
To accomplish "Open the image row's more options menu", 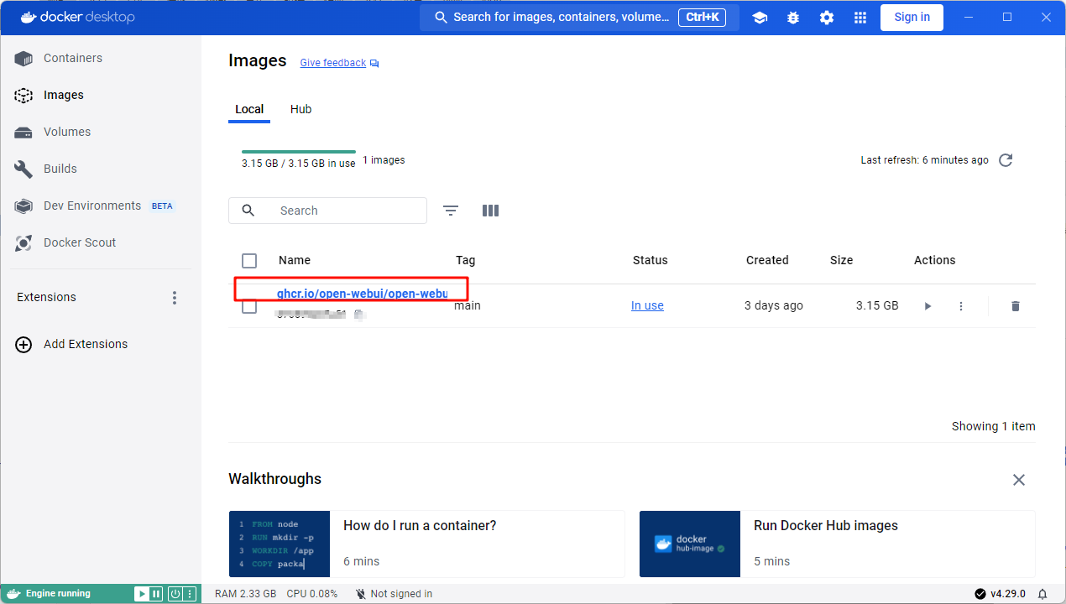I will pyautogui.click(x=961, y=305).
